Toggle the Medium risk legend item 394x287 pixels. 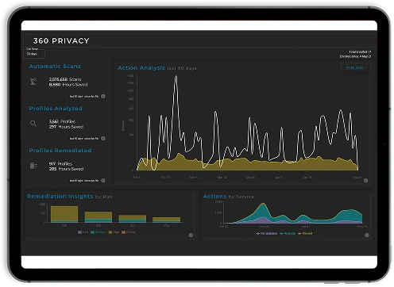pos(98,232)
